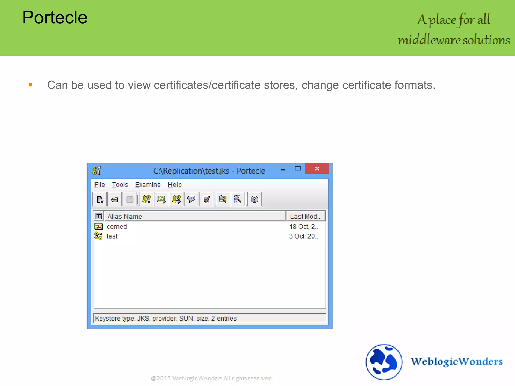Viewport: 515px width, 386px height.
Task: Select the comed certificate entry
Action: tap(117, 227)
